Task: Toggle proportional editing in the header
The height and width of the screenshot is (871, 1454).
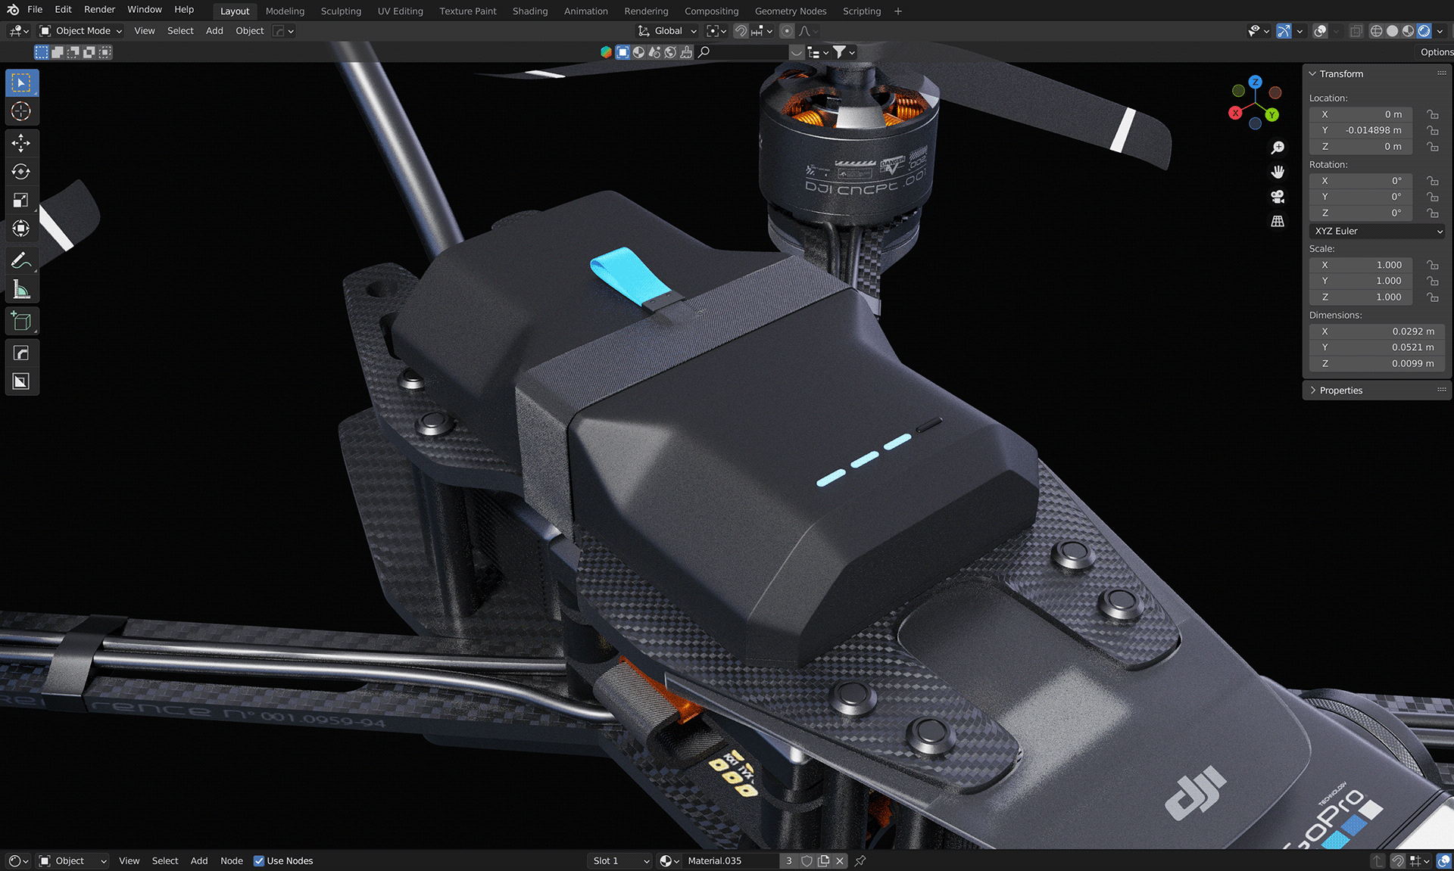Action: point(788,31)
